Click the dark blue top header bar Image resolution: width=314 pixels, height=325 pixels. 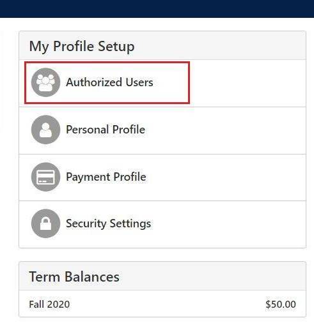point(157,9)
